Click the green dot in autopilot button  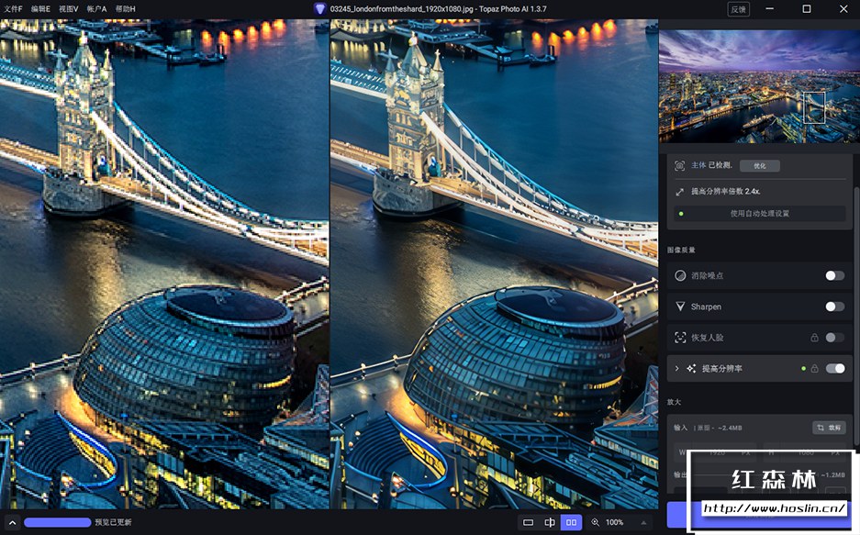[x=681, y=214]
